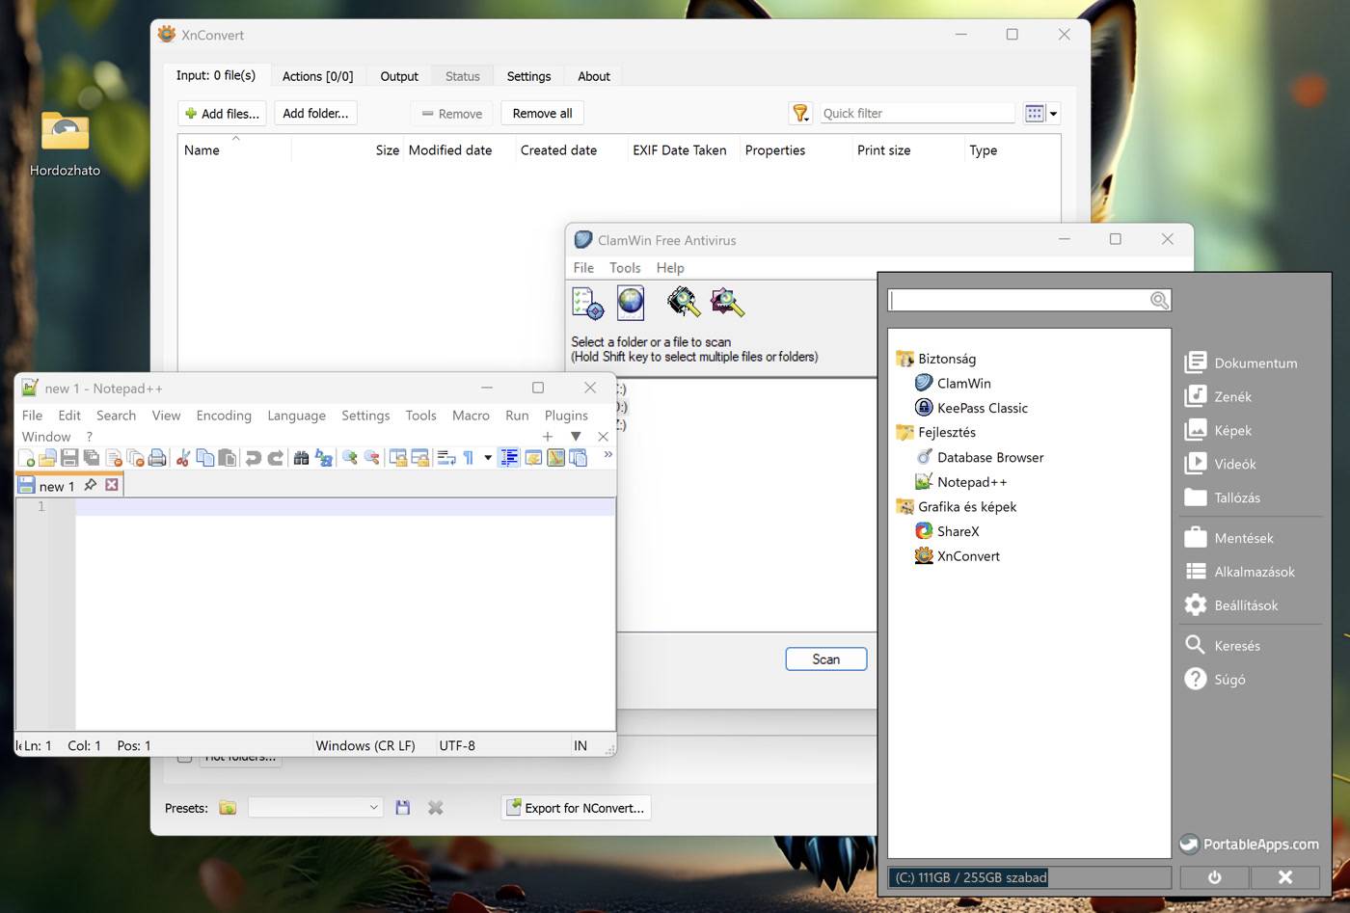Create a new file in Notepad++ toolbar
1350x913 pixels.
(x=27, y=458)
